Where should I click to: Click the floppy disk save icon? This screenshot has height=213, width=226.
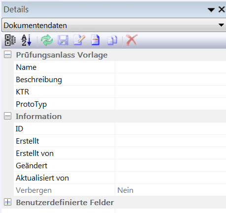(x=63, y=40)
